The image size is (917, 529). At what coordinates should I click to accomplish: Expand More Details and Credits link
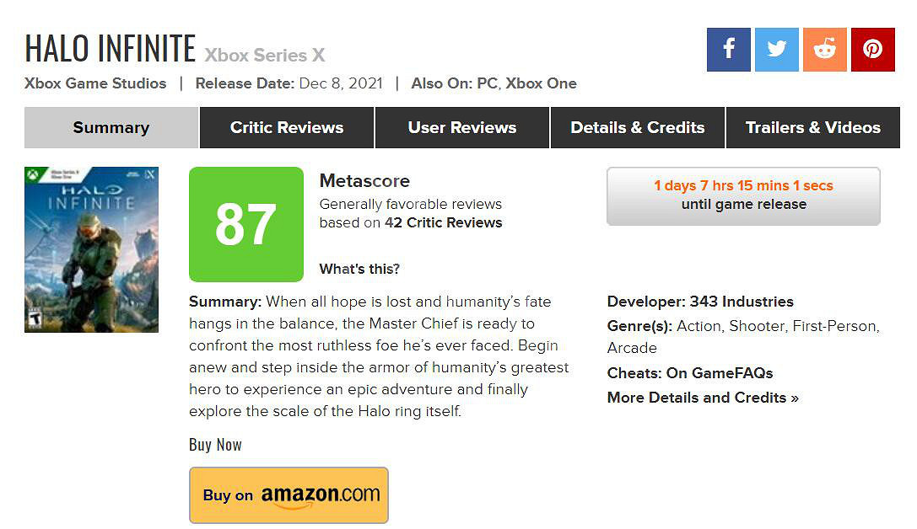tap(702, 398)
